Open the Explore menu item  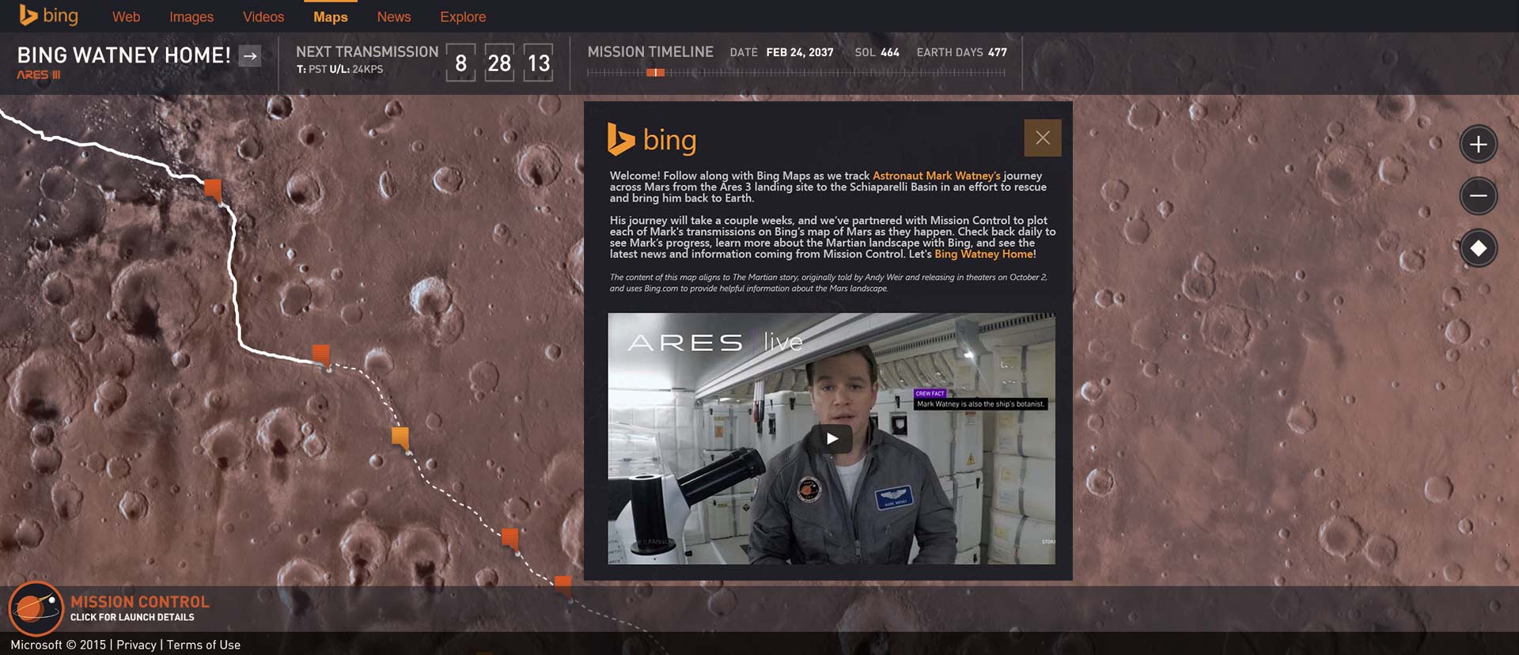[463, 17]
